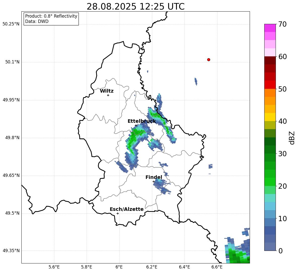
Task: Click the 6°E longitude label
Action: click(119, 267)
